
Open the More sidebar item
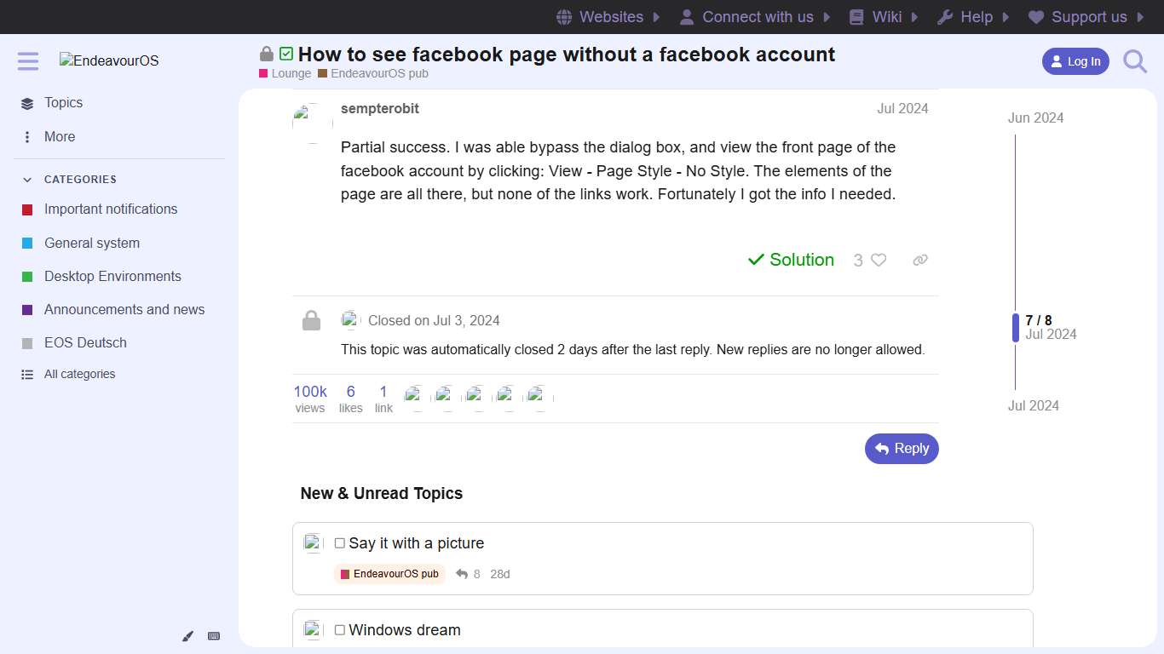click(x=59, y=136)
